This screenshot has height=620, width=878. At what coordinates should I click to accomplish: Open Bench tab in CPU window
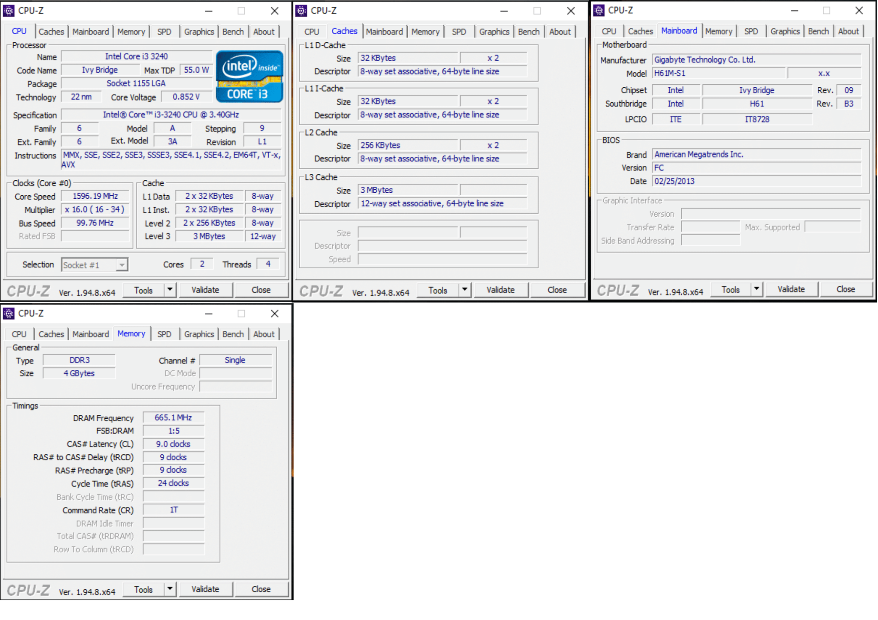(x=233, y=32)
